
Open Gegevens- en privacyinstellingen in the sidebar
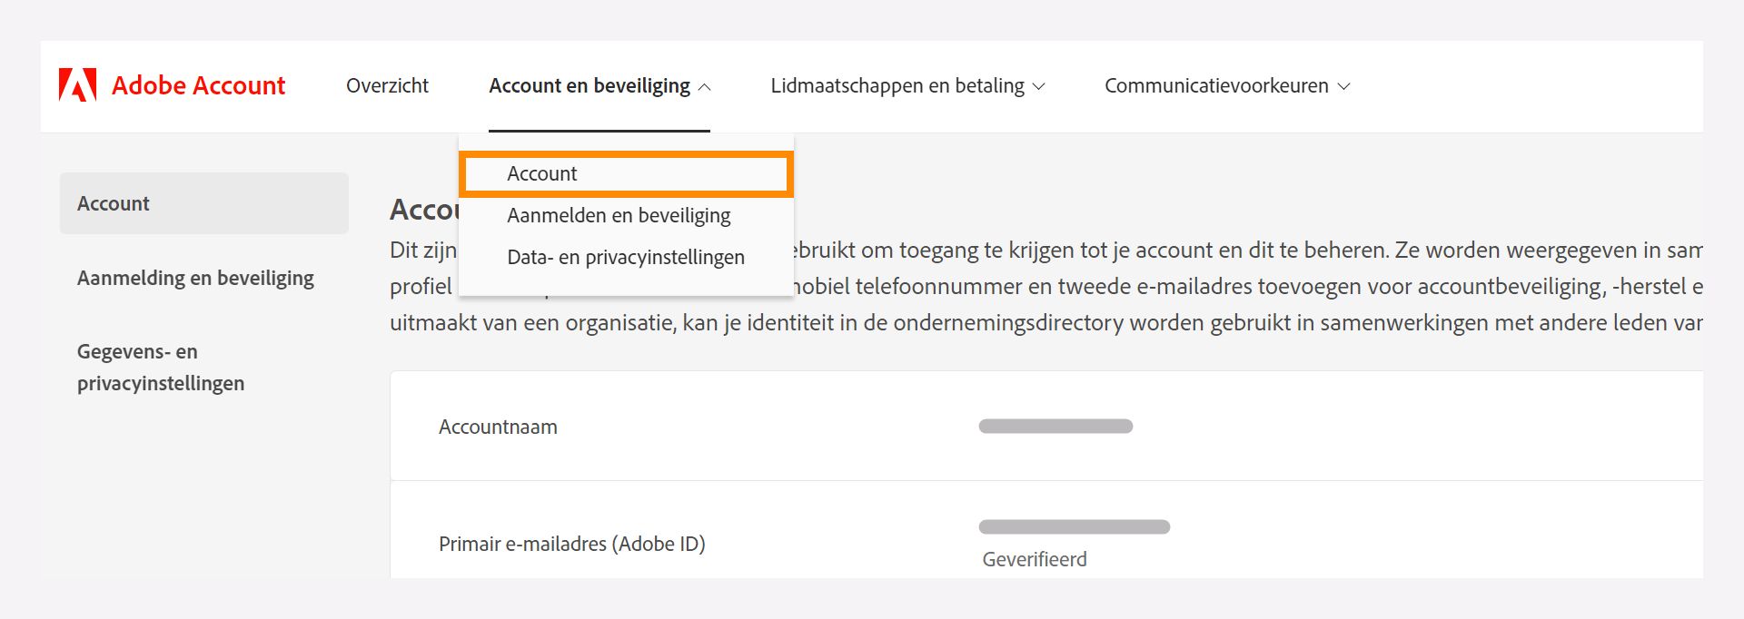160,367
